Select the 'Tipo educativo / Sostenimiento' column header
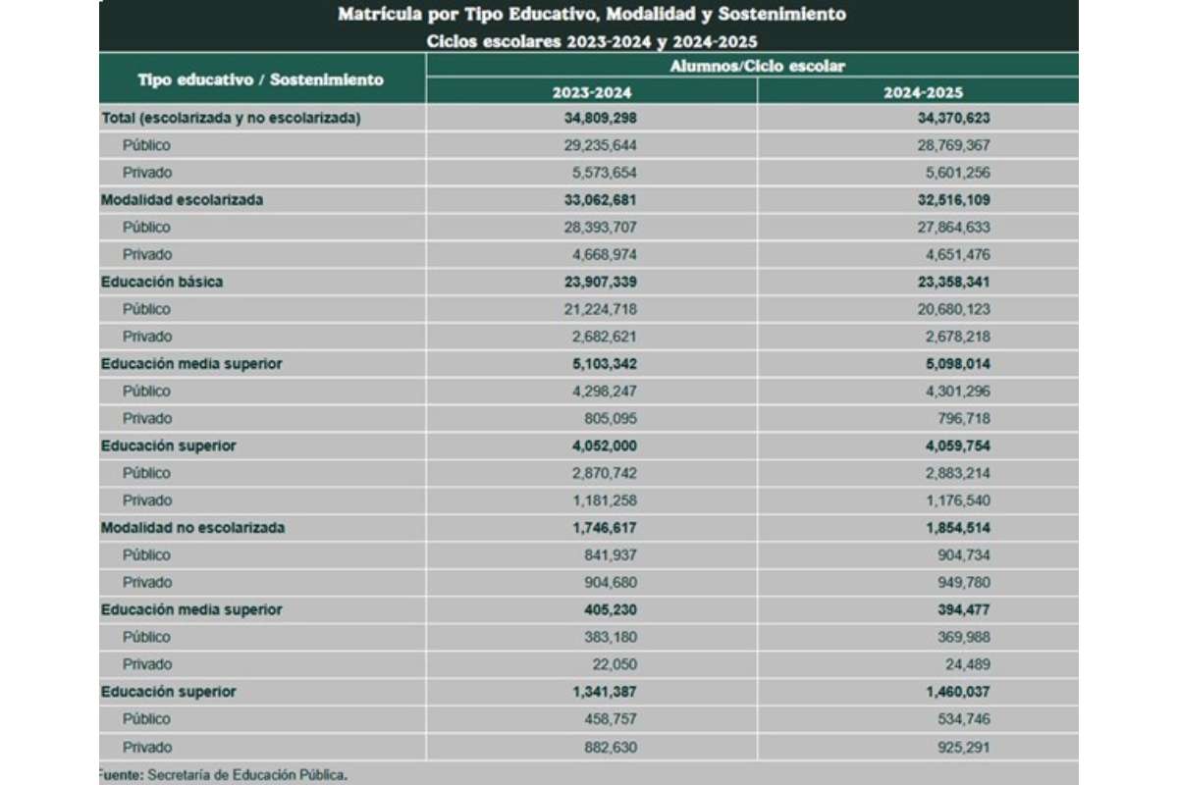Viewport: 1178px width, 785px height. pyautogui.click(x=261, y=78)
